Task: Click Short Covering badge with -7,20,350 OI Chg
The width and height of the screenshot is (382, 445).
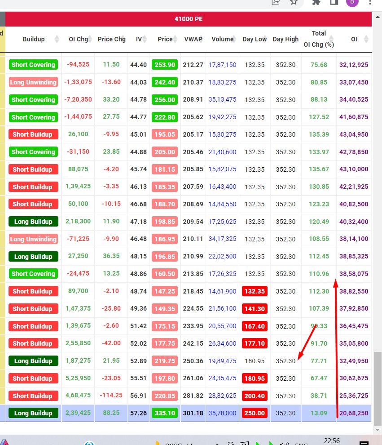Action: click(33, 100)
